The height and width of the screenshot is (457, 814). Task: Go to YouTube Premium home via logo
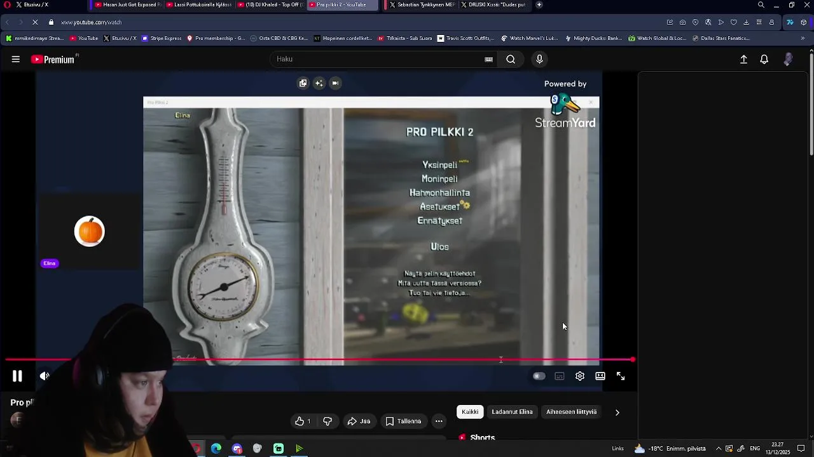[53, 59]
